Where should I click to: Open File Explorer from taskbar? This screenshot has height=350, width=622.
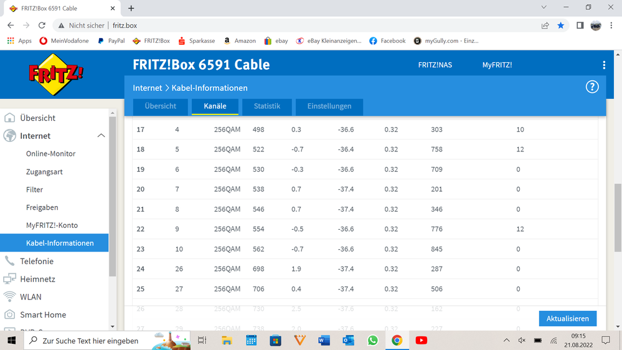(227, 341)
